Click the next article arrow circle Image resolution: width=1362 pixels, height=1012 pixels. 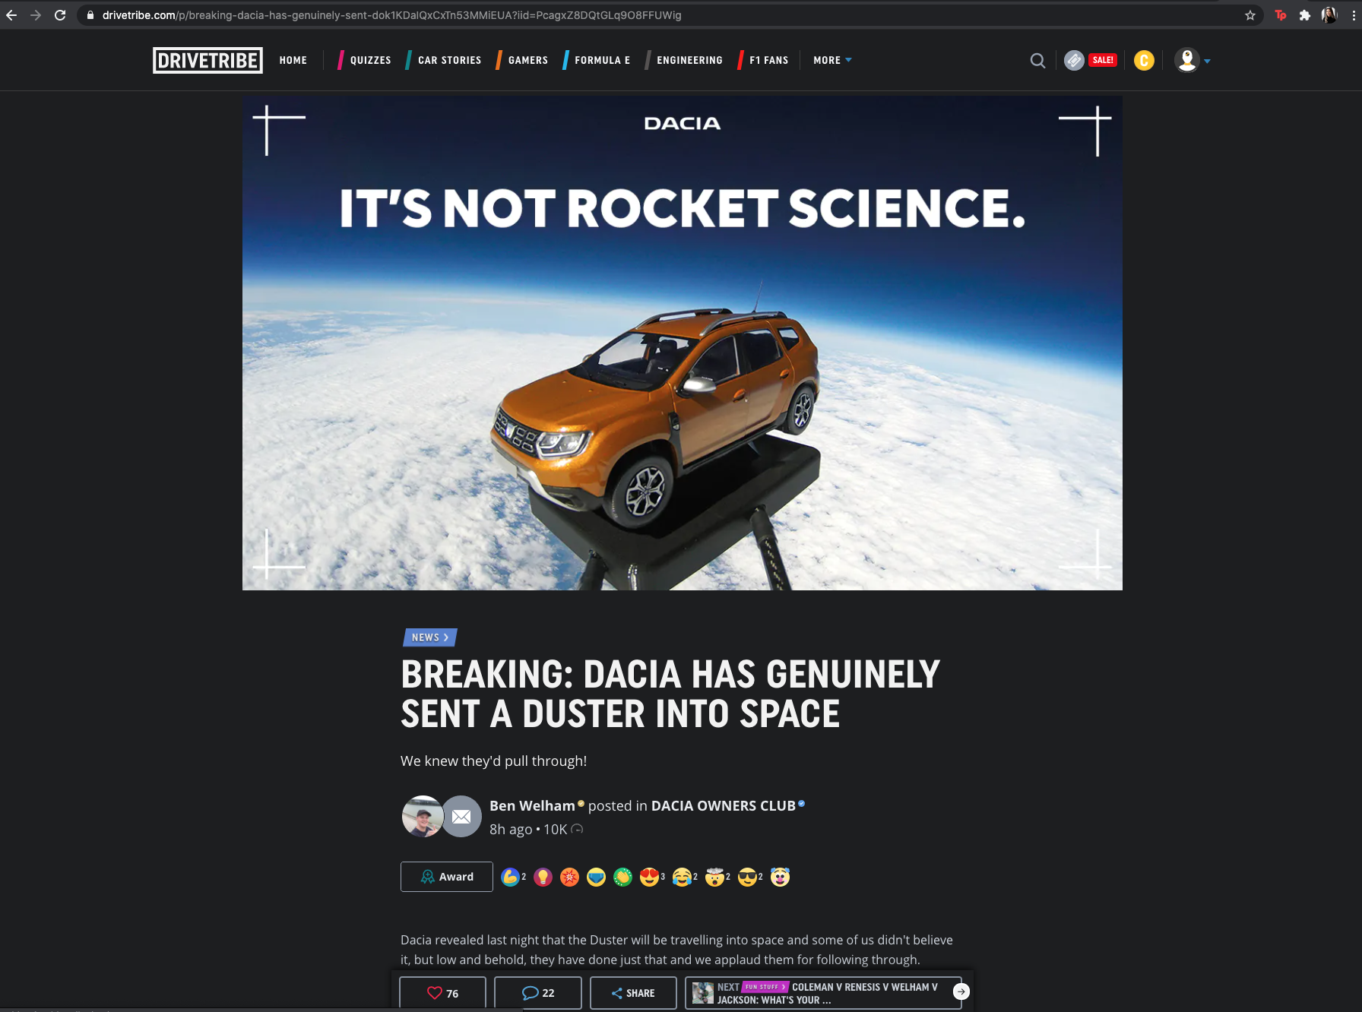coord(961,991)
